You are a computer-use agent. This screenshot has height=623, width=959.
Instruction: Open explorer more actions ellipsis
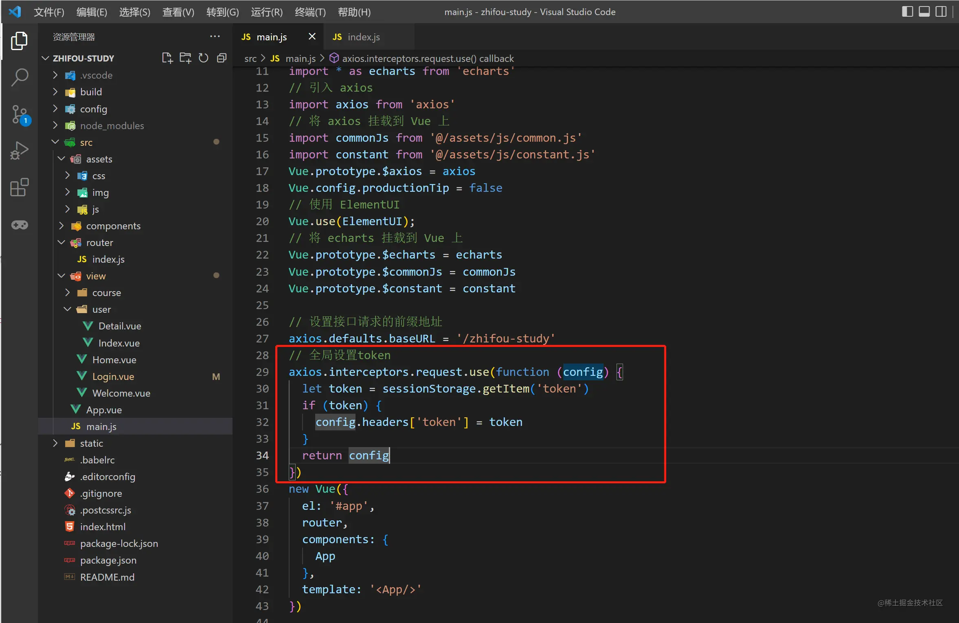tap(215, 37)
